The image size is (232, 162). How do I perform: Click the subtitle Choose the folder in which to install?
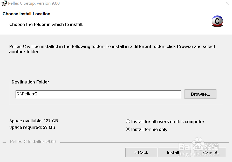coord(46,25)
